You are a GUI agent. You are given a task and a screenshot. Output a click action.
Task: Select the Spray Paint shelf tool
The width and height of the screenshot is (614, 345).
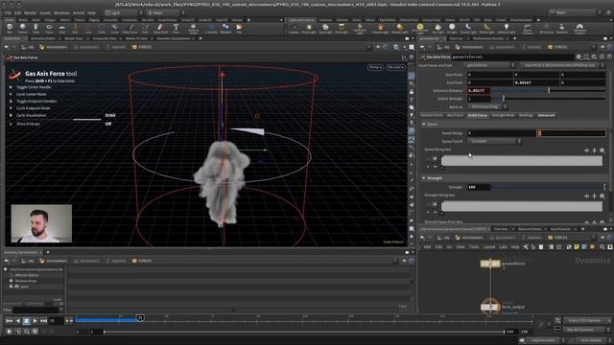(160, 28)
